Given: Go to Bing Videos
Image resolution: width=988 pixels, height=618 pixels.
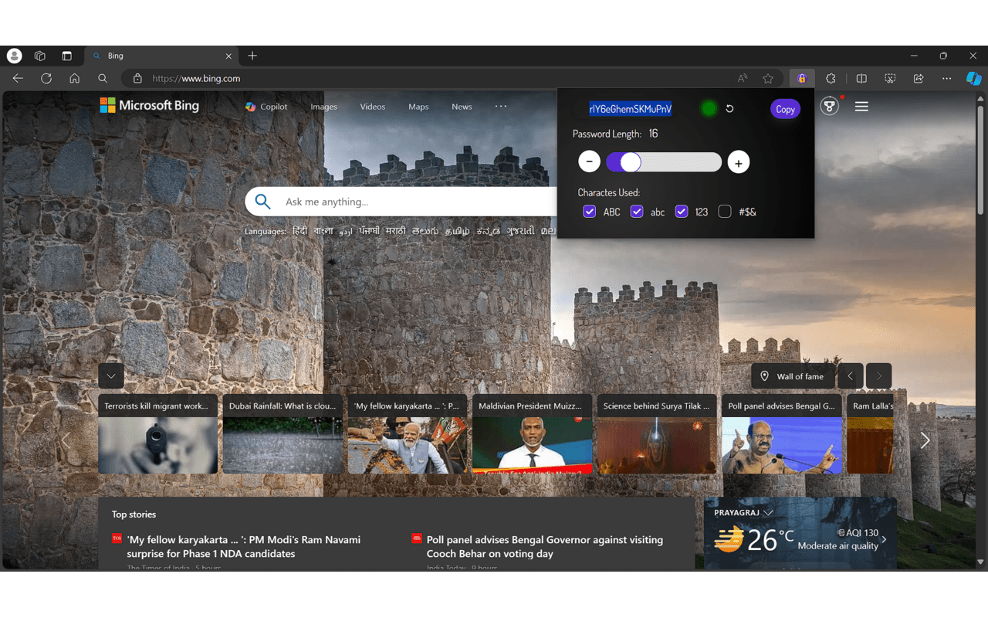Looking at the screenshot, I should [373, 107].
